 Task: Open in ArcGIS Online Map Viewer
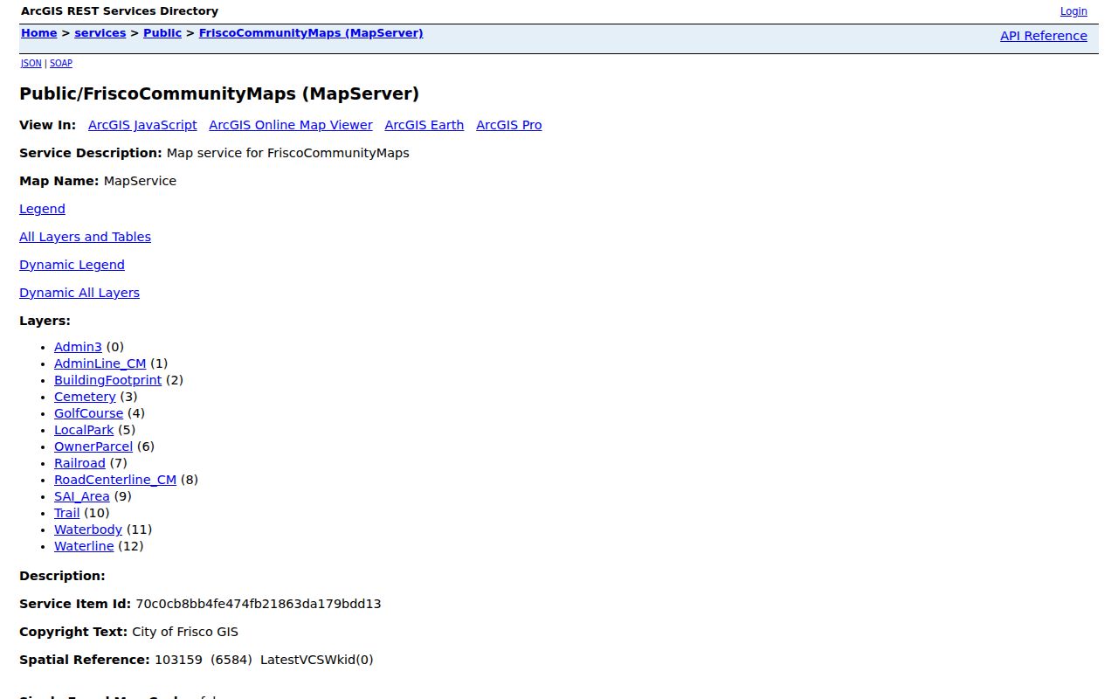[291, 125]
